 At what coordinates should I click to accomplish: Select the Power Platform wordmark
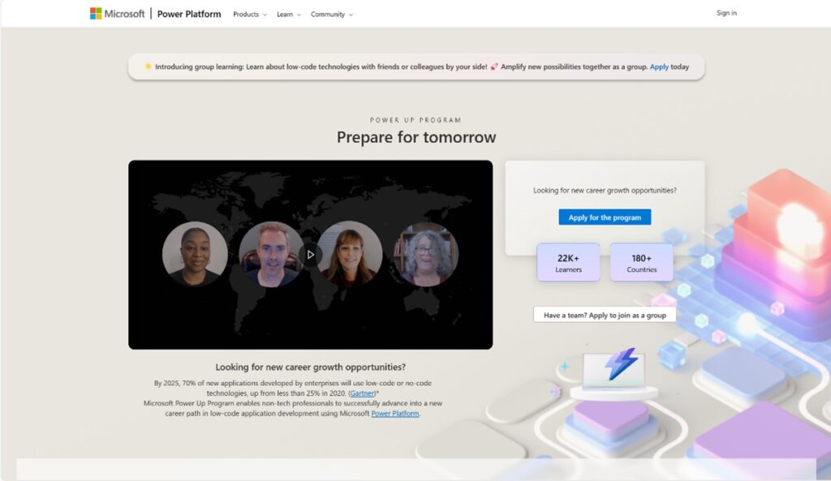point(189,14)
